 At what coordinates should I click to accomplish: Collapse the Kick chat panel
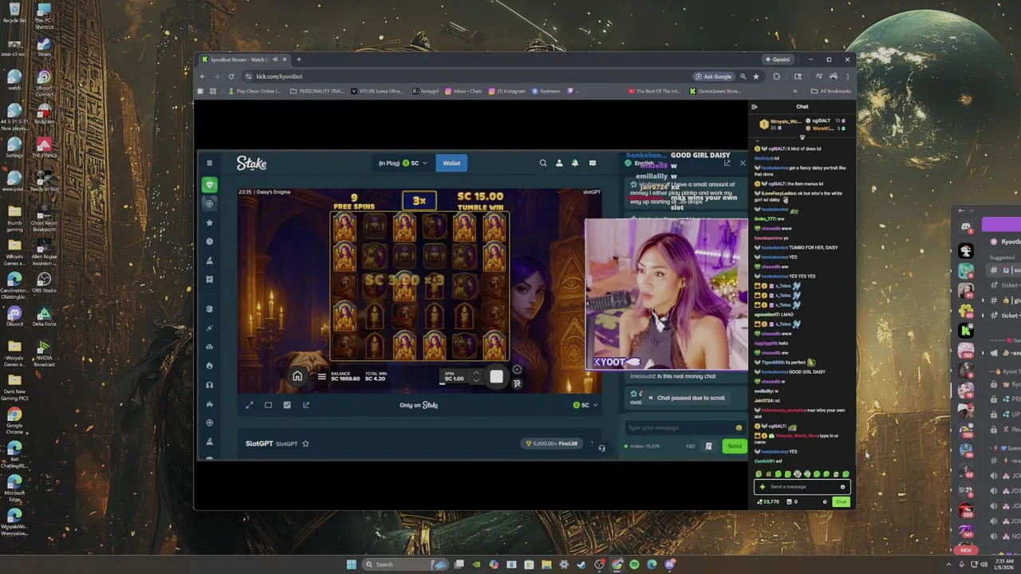755,107
